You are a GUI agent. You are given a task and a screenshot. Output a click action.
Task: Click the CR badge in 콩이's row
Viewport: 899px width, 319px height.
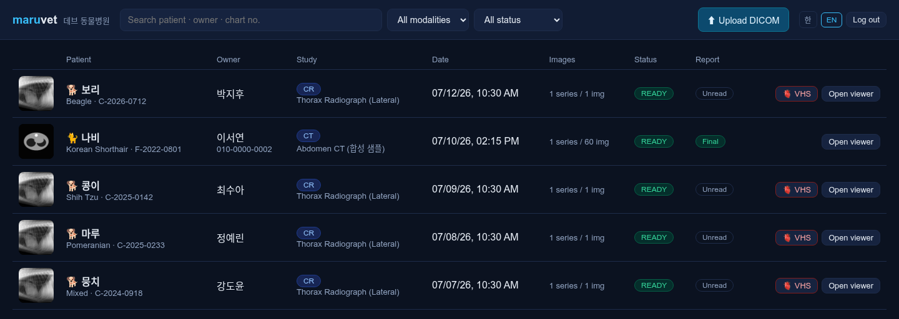click(308, 185)
